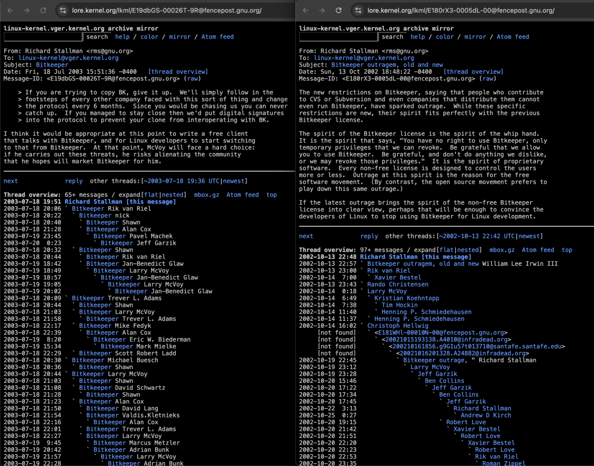The height and width of the screenshot is (466, 594).
Task: Expand the 97+ messages thread as nested
Action: (x=468, y=250)
